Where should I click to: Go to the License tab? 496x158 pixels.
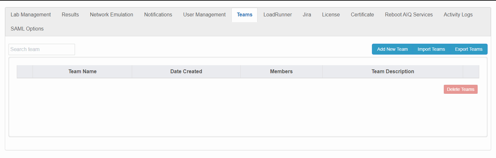(x=331, y=15)
